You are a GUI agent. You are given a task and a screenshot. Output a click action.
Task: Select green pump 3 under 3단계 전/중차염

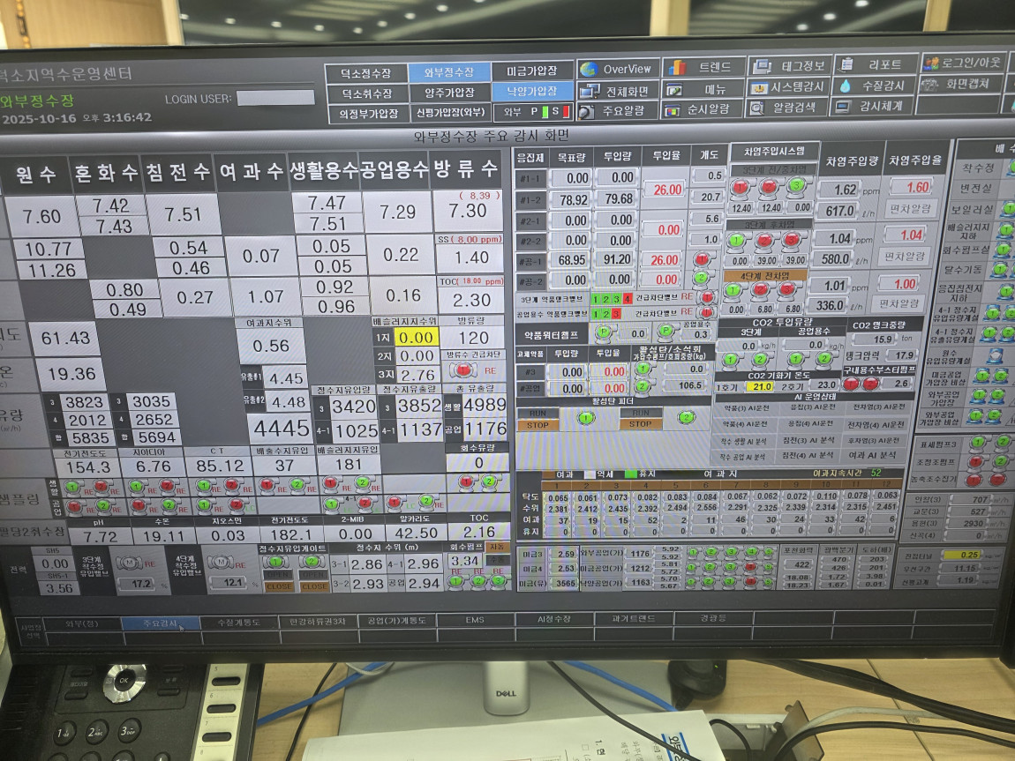point(797,187)
